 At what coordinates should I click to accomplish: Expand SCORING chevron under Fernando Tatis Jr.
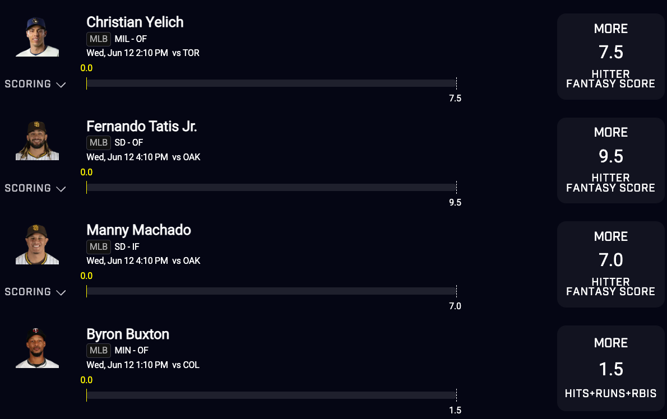coord(35,188)
